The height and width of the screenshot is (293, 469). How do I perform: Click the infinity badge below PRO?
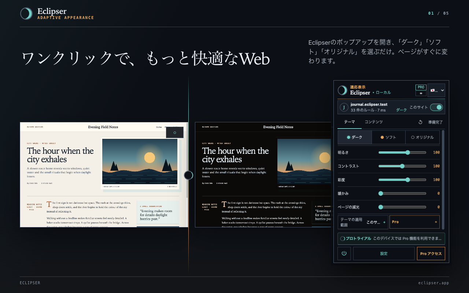[421, 93]
